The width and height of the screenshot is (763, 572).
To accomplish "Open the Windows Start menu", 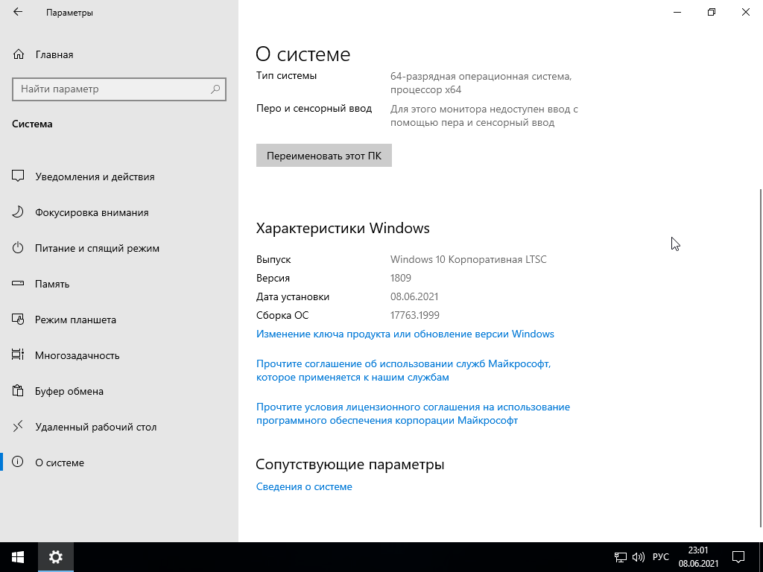I will pos(19,557).
